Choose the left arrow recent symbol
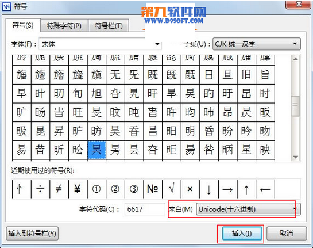This screenshot has width=313, height=248. coord(265,189)
